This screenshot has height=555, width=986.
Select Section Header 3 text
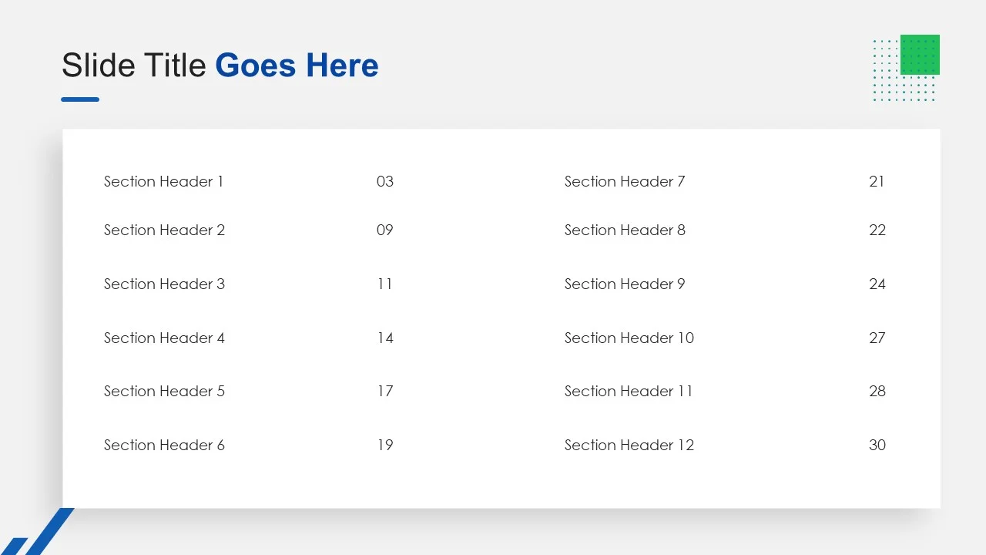coord(164,284)
